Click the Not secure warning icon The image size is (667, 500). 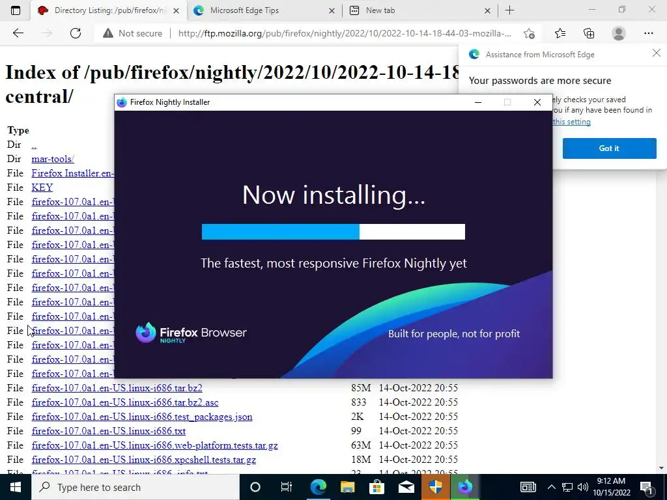pos(108,33)
